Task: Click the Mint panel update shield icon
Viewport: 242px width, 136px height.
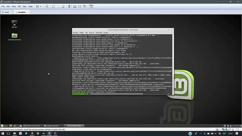Action: point(225,126)
